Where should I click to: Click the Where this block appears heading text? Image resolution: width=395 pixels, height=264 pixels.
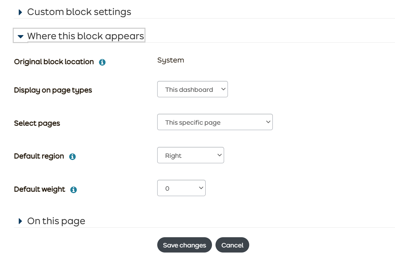[86, 36]
